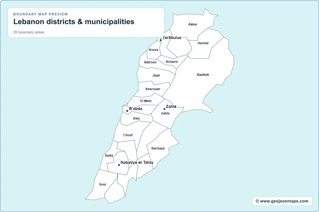This screenshot has width=319, height=212.
Task: Click the Zahlé city marker dot
Action: coord(164,109)
